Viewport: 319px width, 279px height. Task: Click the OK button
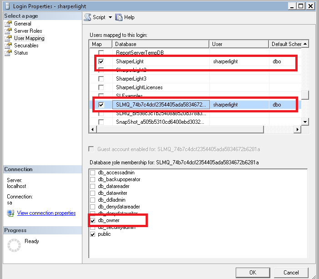(253, 273)
